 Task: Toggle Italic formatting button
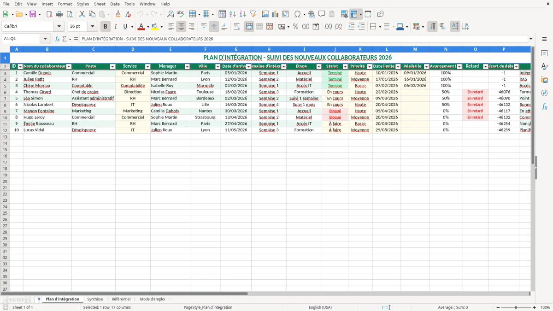point(116,27)
